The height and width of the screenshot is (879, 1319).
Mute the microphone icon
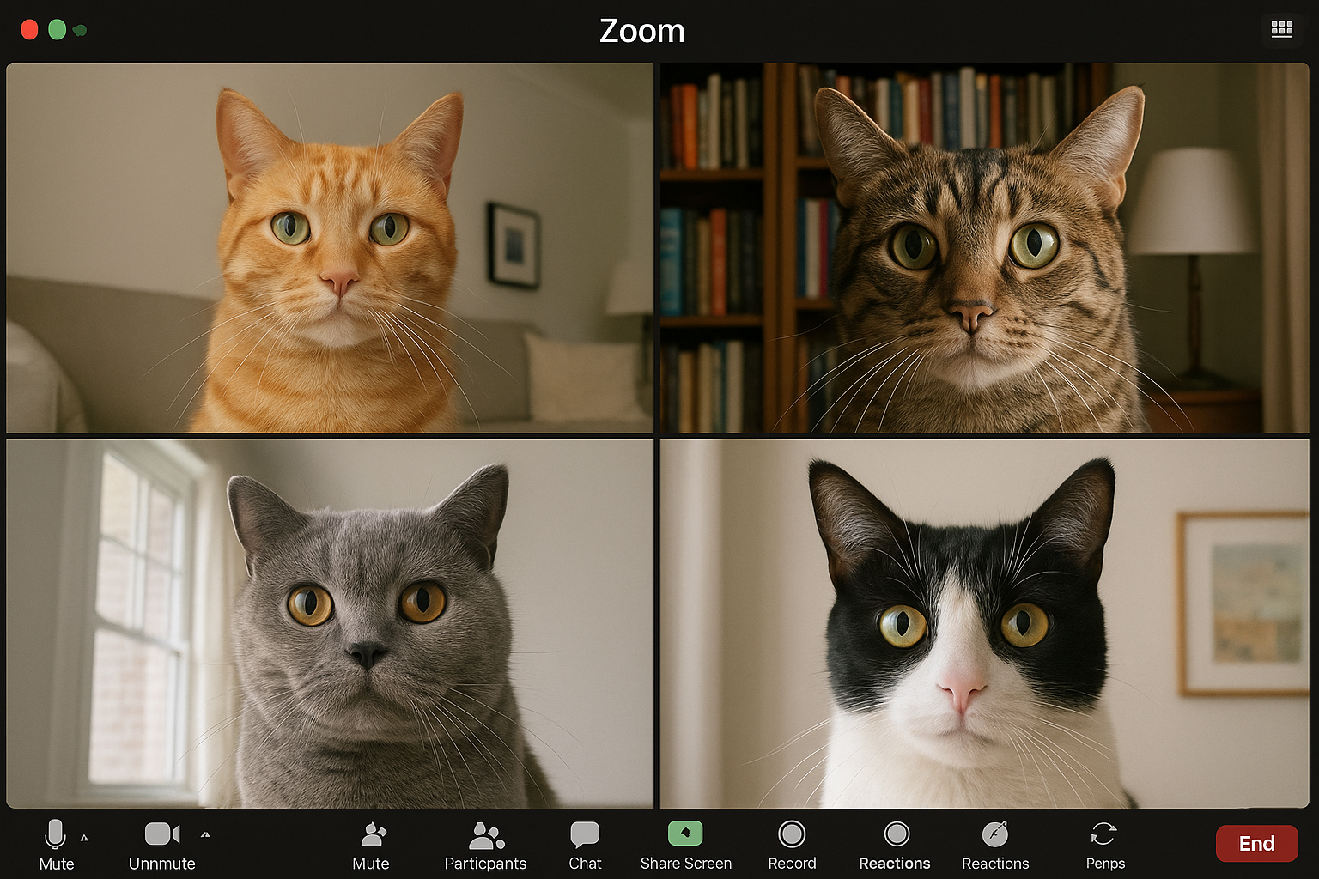click(55, 834)
